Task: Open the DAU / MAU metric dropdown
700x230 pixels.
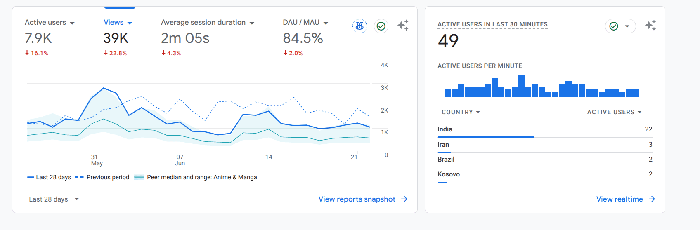Action: click(x=326, y=23)
